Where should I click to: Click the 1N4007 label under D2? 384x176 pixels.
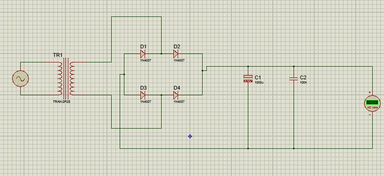[x=179, y=60]
